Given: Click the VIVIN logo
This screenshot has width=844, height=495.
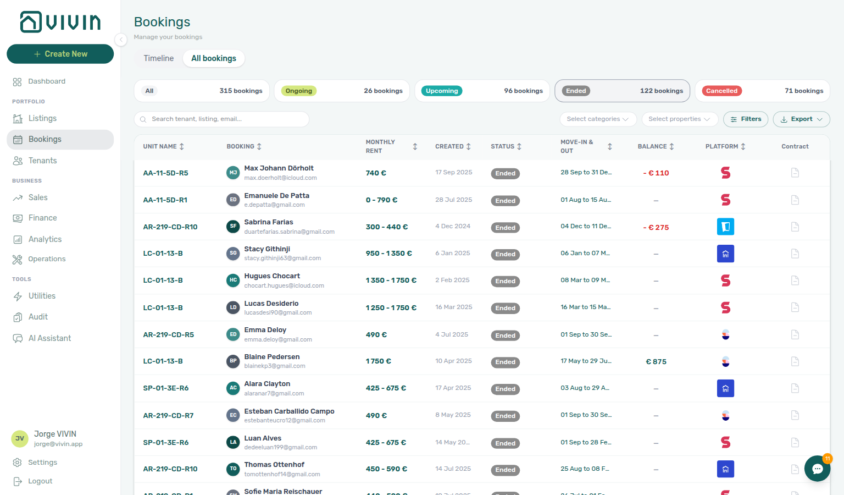Looking at the screenshot, I should [60, 22].
